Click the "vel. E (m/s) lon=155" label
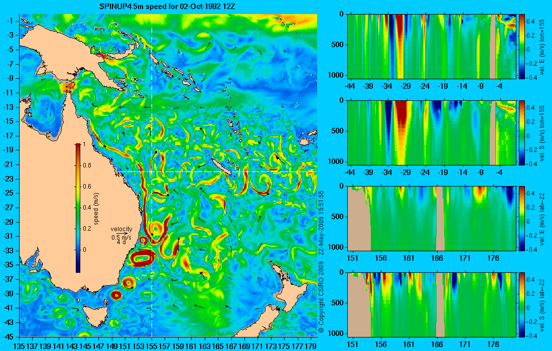The width and height of the screenshot is (552, 351). click(542, 47)
